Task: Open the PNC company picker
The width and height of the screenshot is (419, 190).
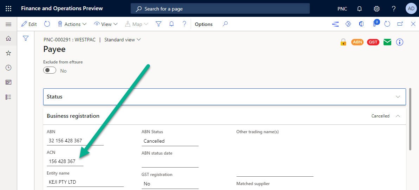Action: (x=342, y=9)
